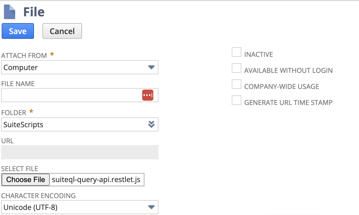Check Available Without Login option
The width and height of the screenshot is (359, 215).
[237, 68]
